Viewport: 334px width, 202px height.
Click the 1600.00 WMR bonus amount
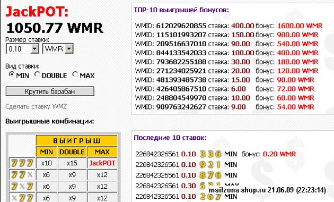[300, 26]
